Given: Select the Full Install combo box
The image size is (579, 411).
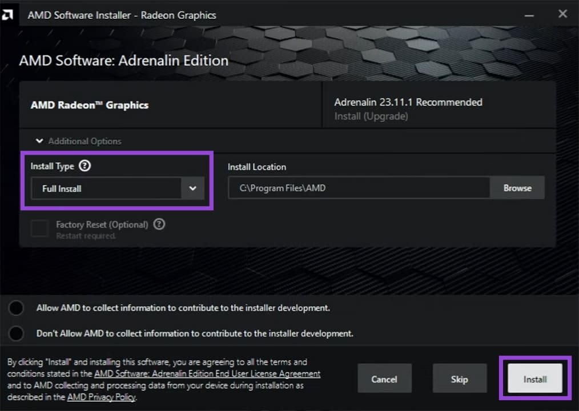Looking at the screenshot, I should pyautogui.click(x=108, y=188).
